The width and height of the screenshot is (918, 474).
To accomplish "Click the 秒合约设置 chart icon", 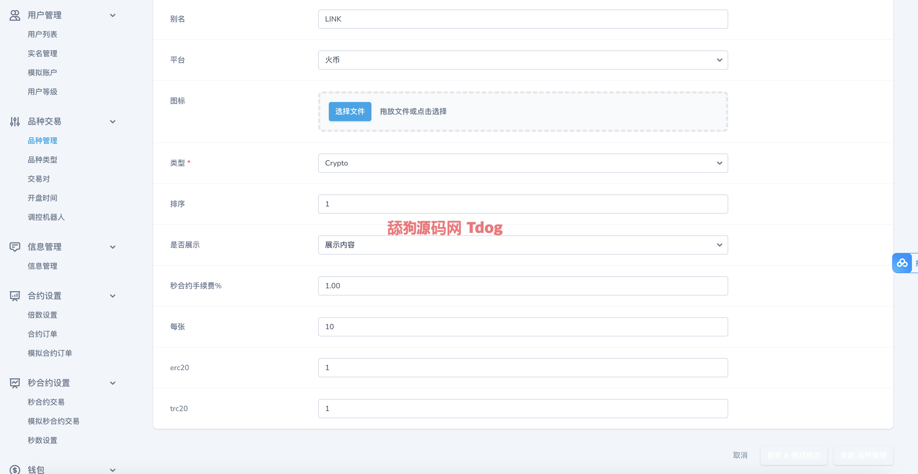I will tap(15, 383).
